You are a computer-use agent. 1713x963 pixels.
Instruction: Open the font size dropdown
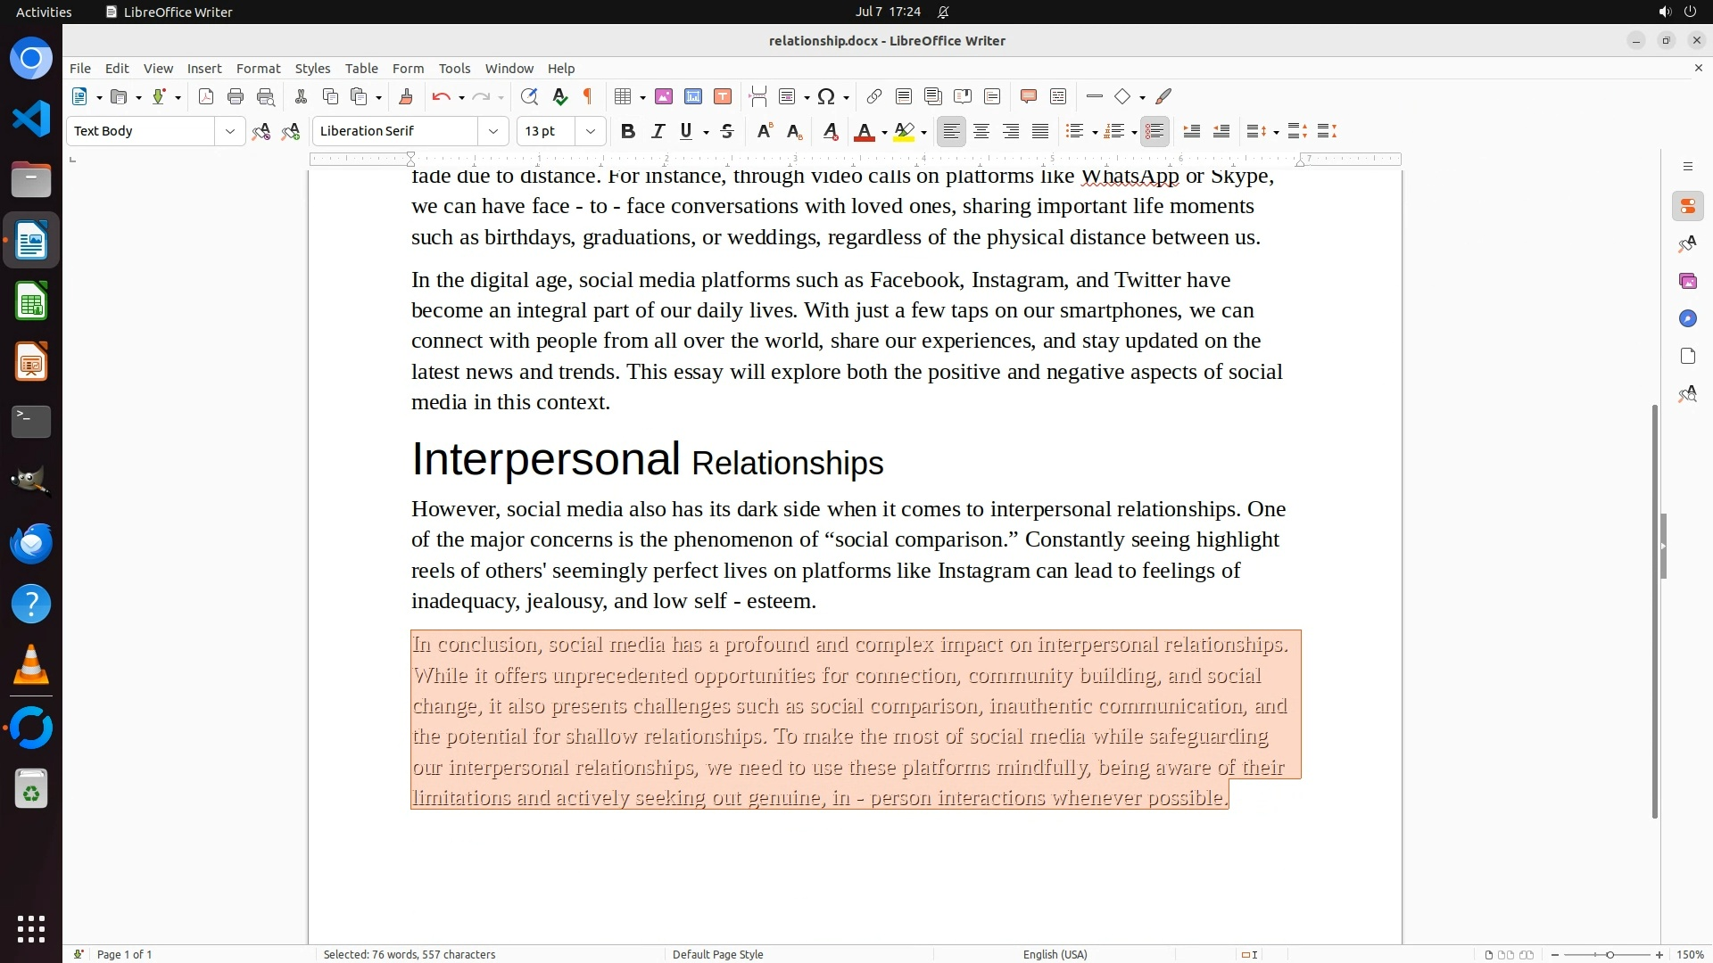coord(591,132)
